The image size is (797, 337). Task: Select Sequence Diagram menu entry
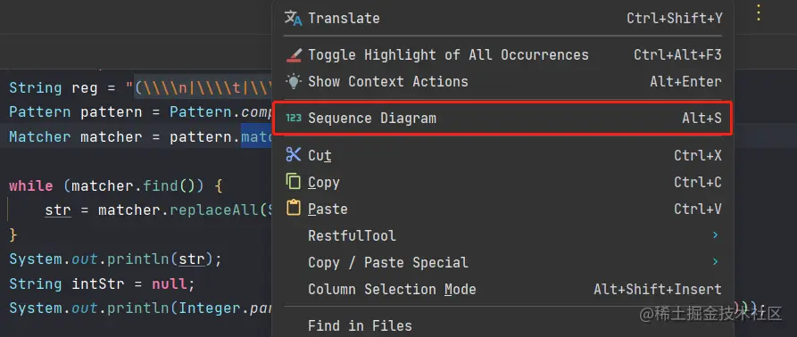[502, 119]
